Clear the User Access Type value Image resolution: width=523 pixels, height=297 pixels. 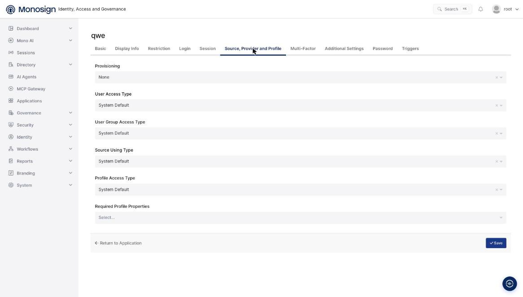(497, 105)
